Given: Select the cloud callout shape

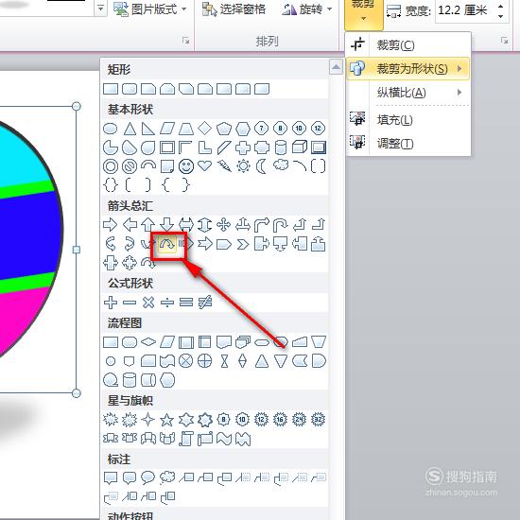Looking at the screenshot, I should (x=167, y=477).
